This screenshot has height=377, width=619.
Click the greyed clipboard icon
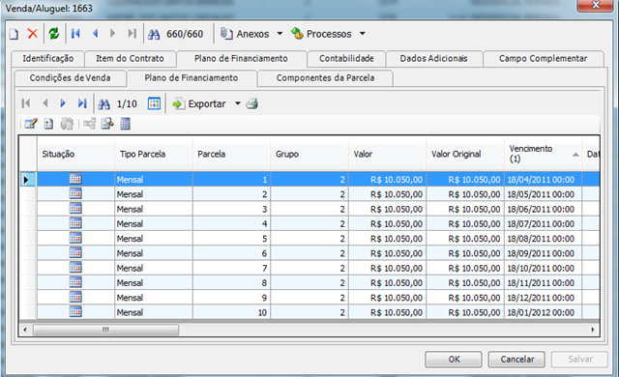[x=67, y=124]
